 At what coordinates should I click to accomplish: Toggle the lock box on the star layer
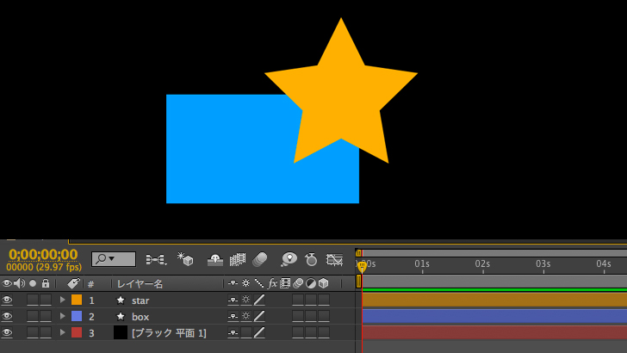[x=46, y=300]
